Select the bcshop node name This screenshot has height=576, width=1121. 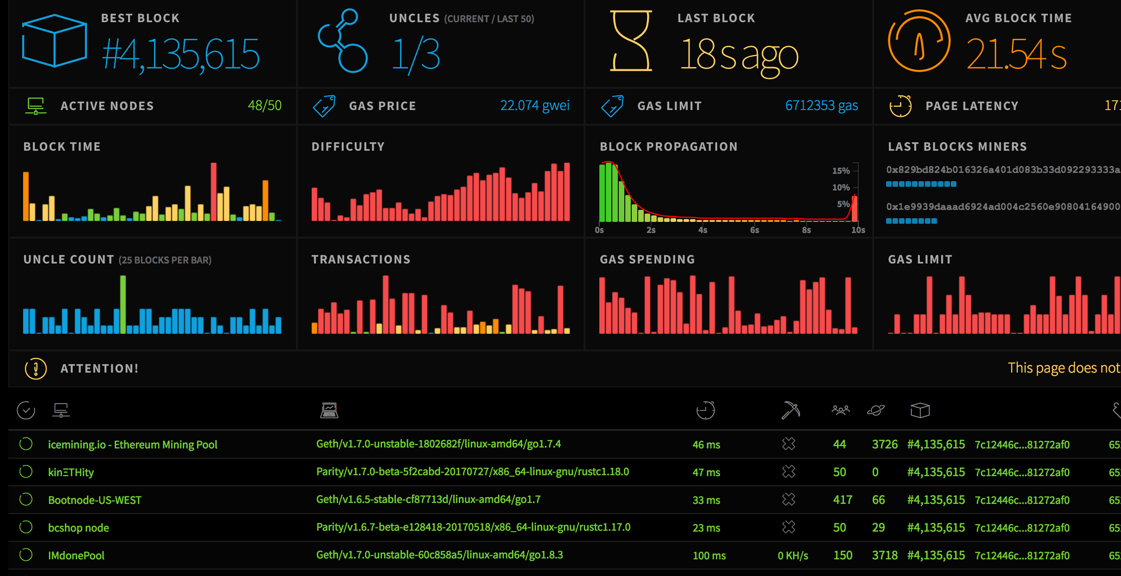tap(79, 527)
